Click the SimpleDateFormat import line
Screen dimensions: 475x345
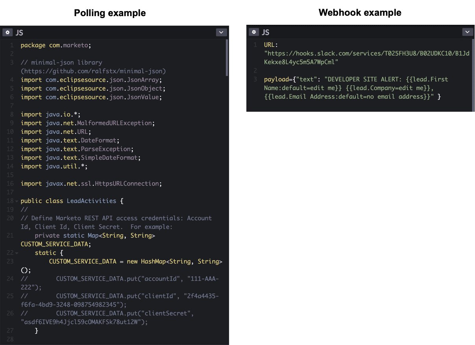[81, 158]
